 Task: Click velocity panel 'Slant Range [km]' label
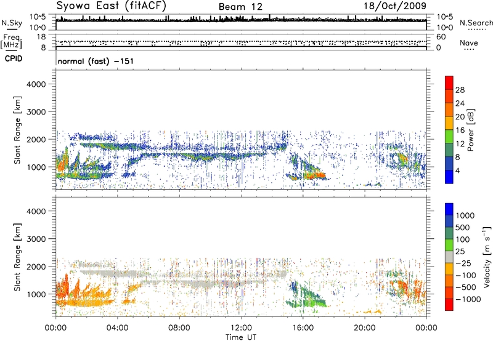[x=17, y=257]
